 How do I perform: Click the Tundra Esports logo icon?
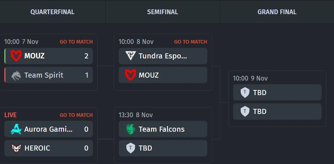[130, 56]
